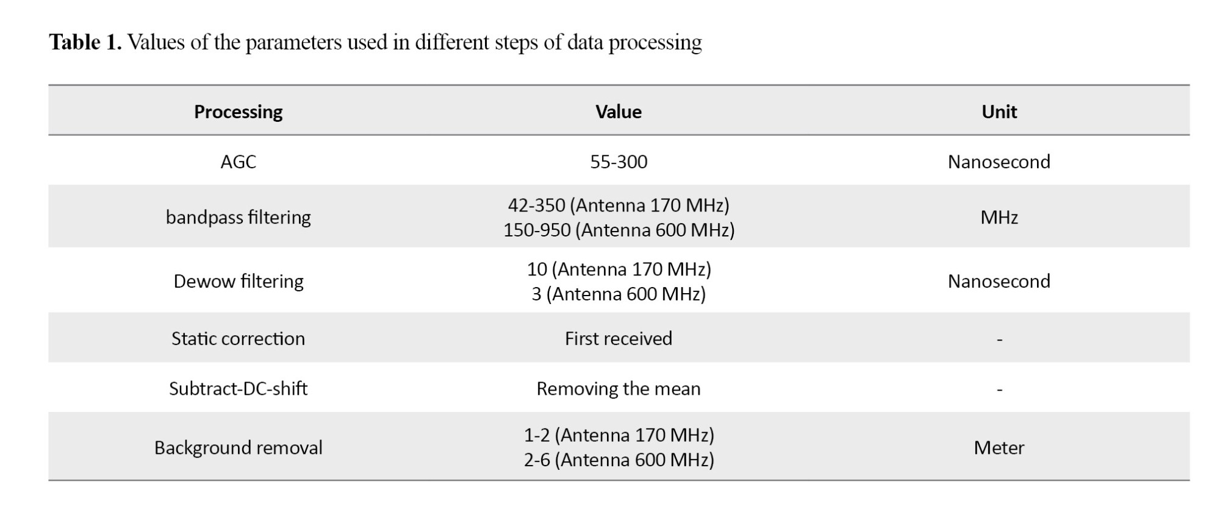Select the "Dewow filtering" cell

(x=238, y=281)
